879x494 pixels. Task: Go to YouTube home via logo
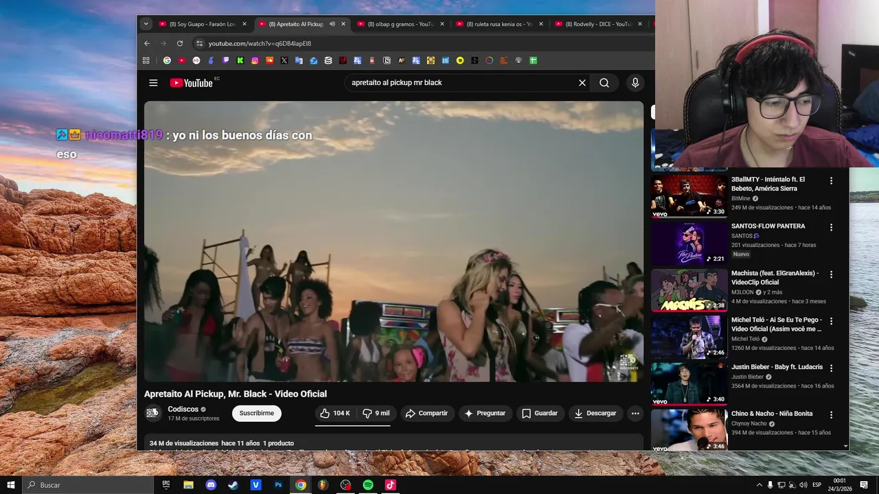(191, 83)
